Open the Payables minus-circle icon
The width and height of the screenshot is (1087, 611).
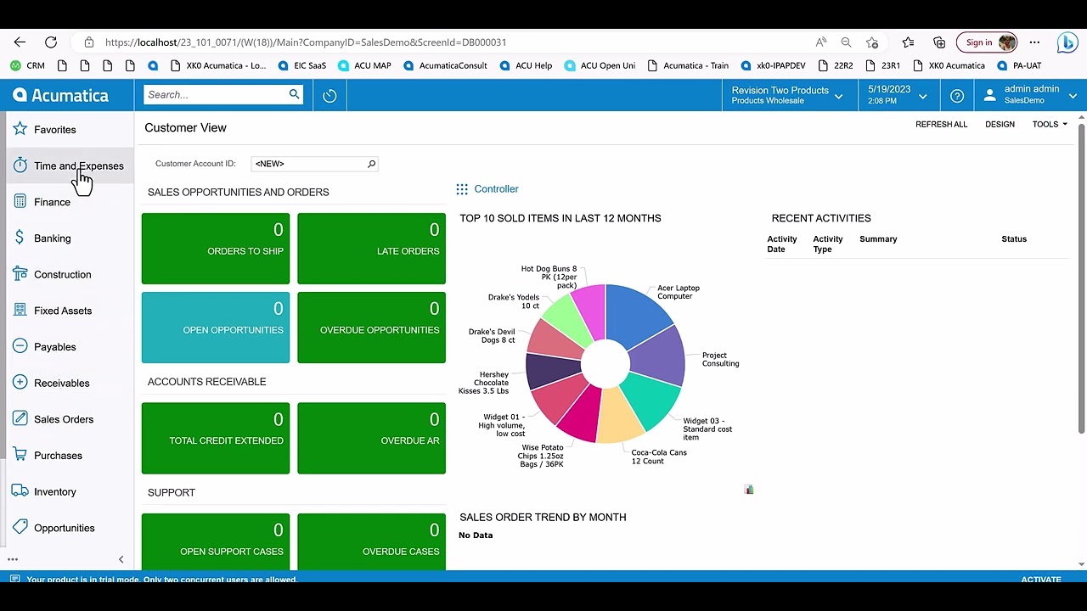point(20,346)
